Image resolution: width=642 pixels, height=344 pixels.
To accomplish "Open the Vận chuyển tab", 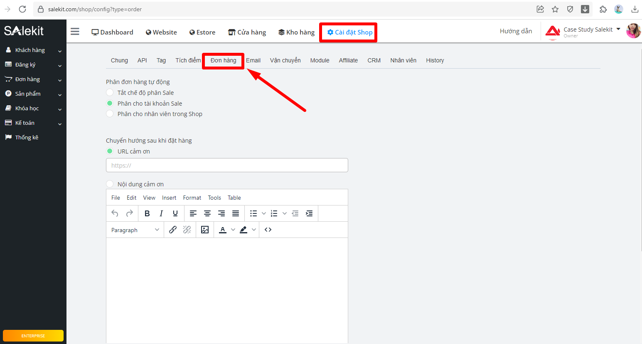I will point(285,60).
